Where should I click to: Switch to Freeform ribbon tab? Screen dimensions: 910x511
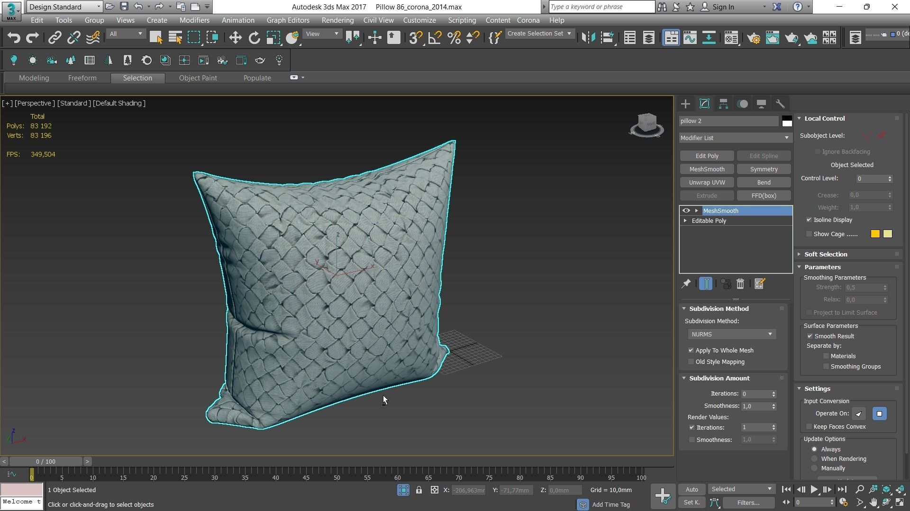[x=82, y=78]
